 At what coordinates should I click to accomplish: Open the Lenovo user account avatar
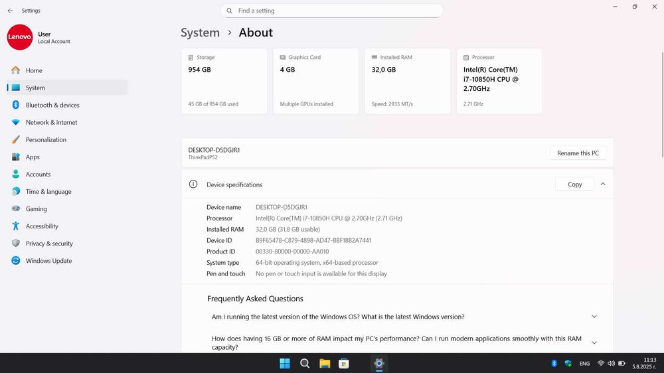(x=19, y=37)
